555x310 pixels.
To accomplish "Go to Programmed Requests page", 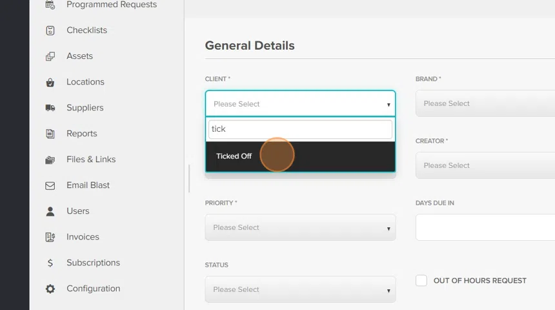I will coord(111,5).
